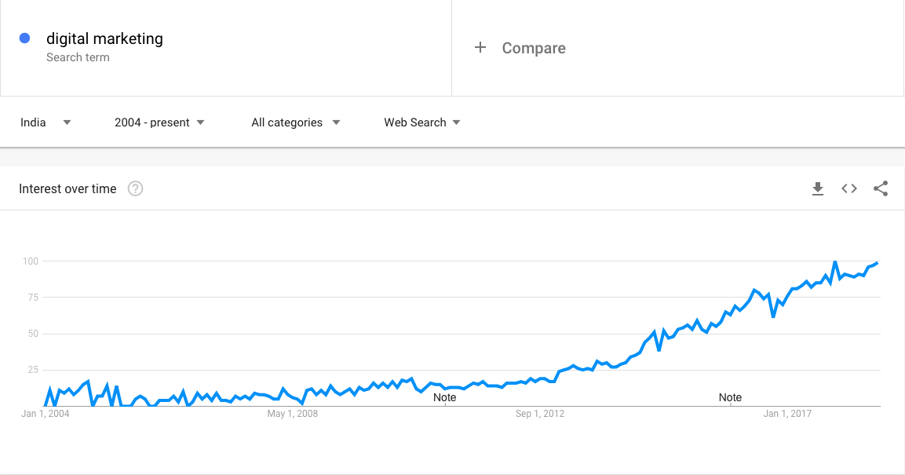This screenshot has width=905, height=475.
Task: Click the plus icon beside Compare
Action: tap(480, 47)
